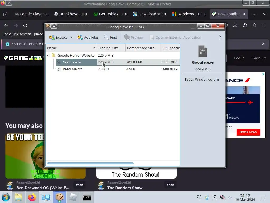The image size is (270, 203).
Task: Click the Game Jolt logo
Action: (x=23, y=58)
